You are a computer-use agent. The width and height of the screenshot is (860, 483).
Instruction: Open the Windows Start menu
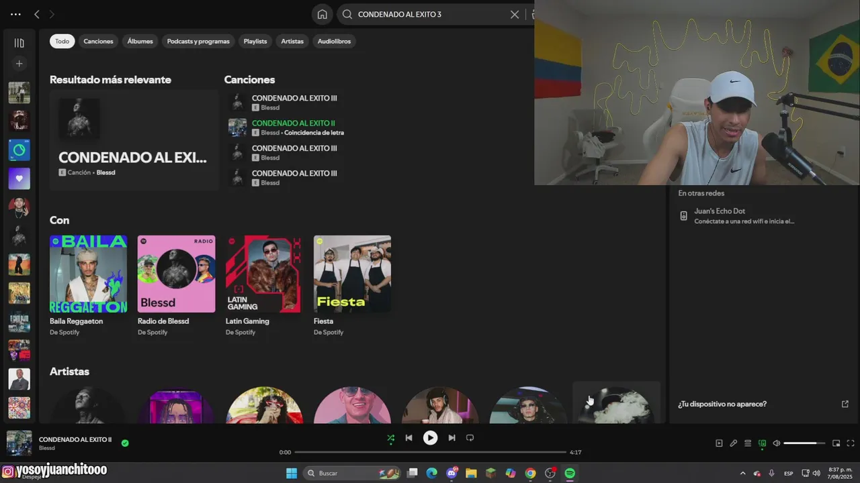click(x=292, y=474)
